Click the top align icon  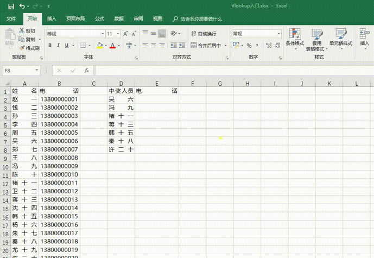[x=145, y=34]
